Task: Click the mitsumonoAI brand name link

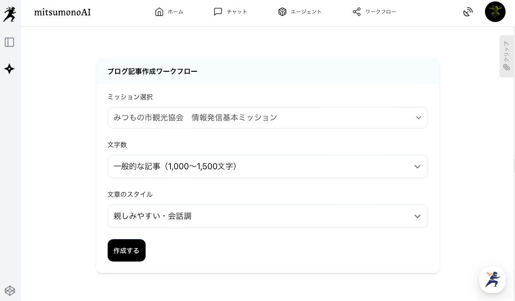Action: [62, 12]
